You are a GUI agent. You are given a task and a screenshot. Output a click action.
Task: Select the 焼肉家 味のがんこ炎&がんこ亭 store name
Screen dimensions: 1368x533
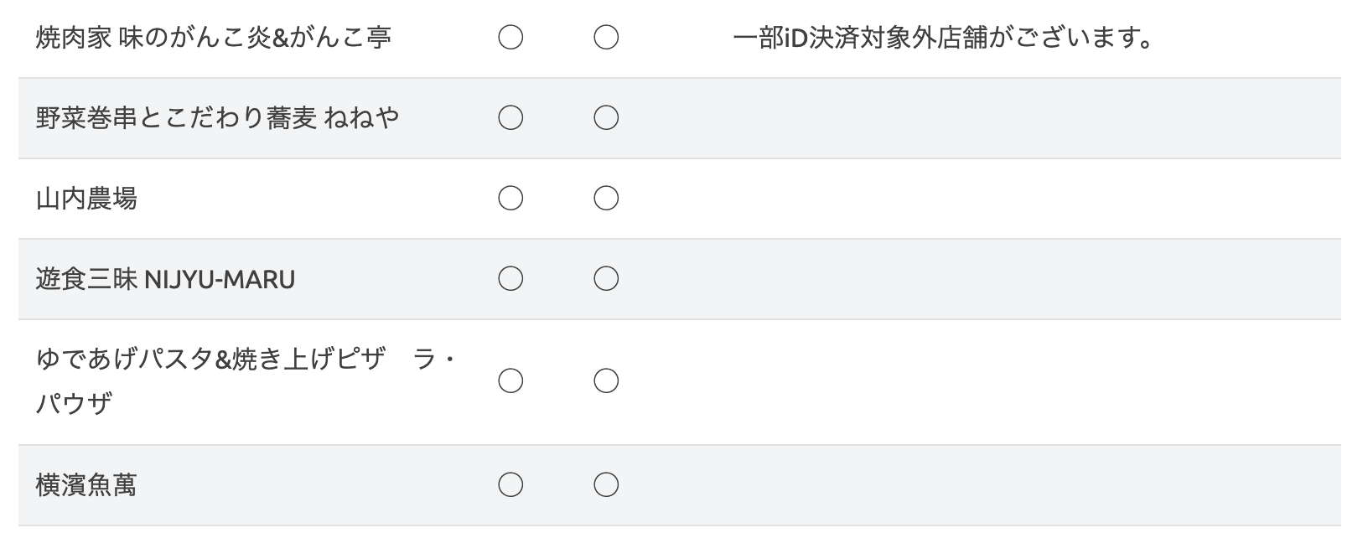click(x=214, y=38)
